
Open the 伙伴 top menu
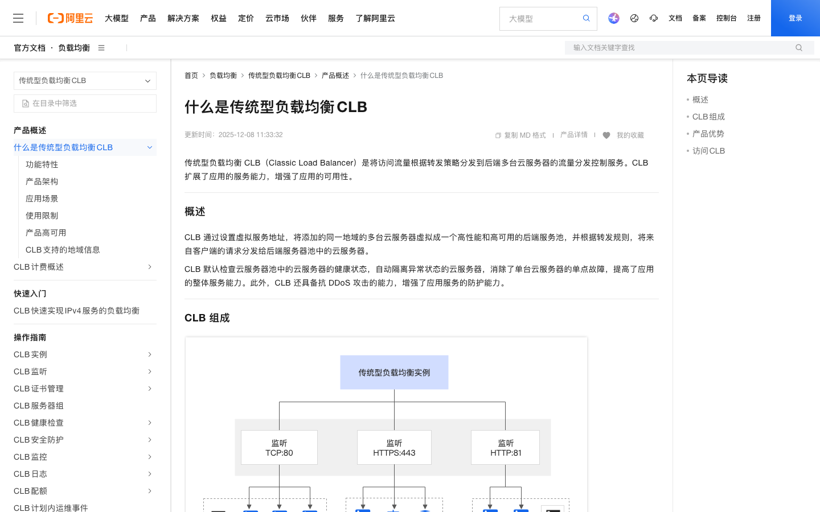tap(309, 18)
